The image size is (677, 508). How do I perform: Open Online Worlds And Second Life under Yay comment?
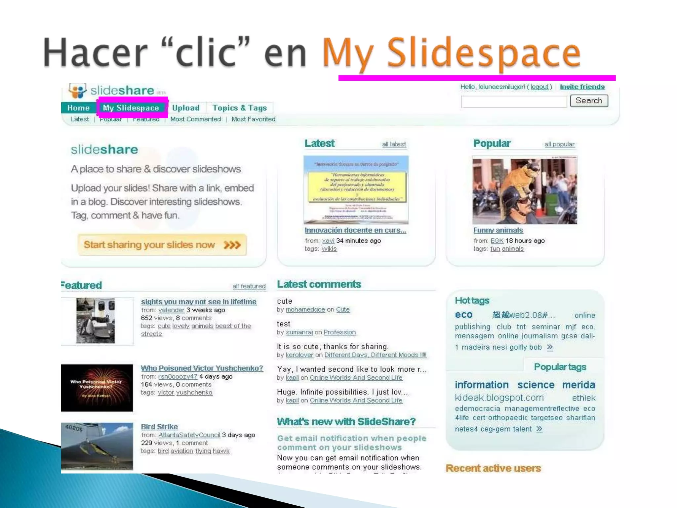click(x=356, y=378)
